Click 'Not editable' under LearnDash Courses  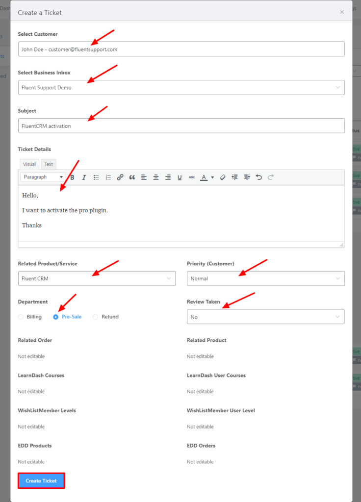pyautogui.click(x=31, y=392)
